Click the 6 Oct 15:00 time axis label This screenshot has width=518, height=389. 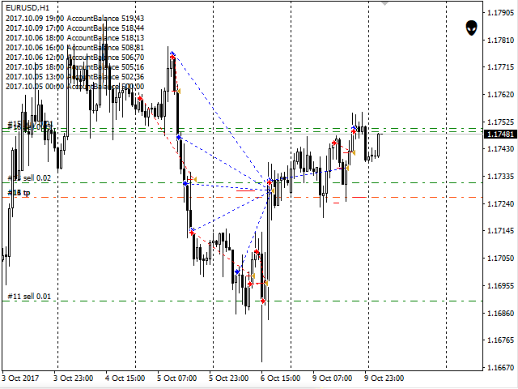[x=279, y=378]
